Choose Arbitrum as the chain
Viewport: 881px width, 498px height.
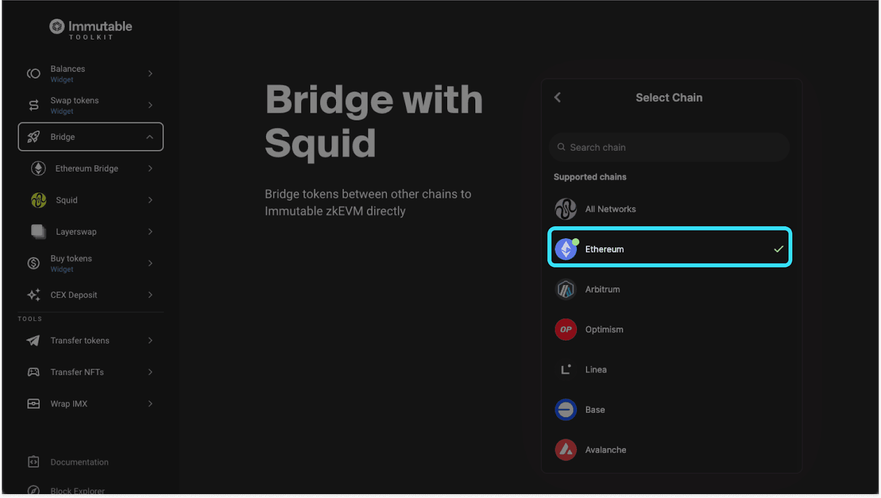(602, 289)
